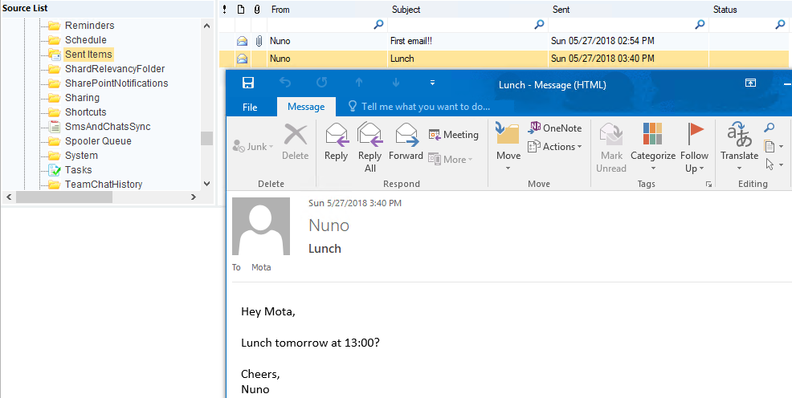792x398 pixels.
Task: Open the Categorize color menu
Action: point(653,148)
